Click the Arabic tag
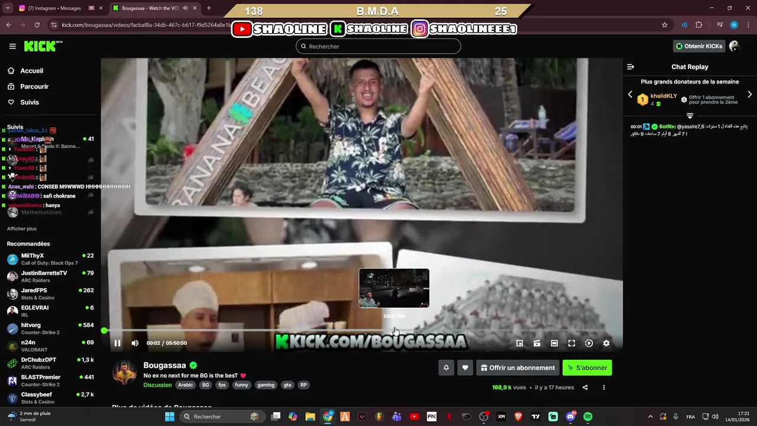Viewport: 757px width, 426px height. [x=186, y=385]
